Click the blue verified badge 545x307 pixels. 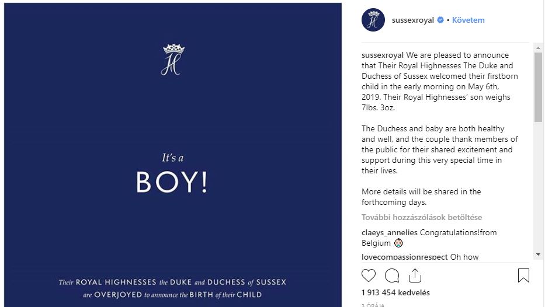click(x=440, y=20)
